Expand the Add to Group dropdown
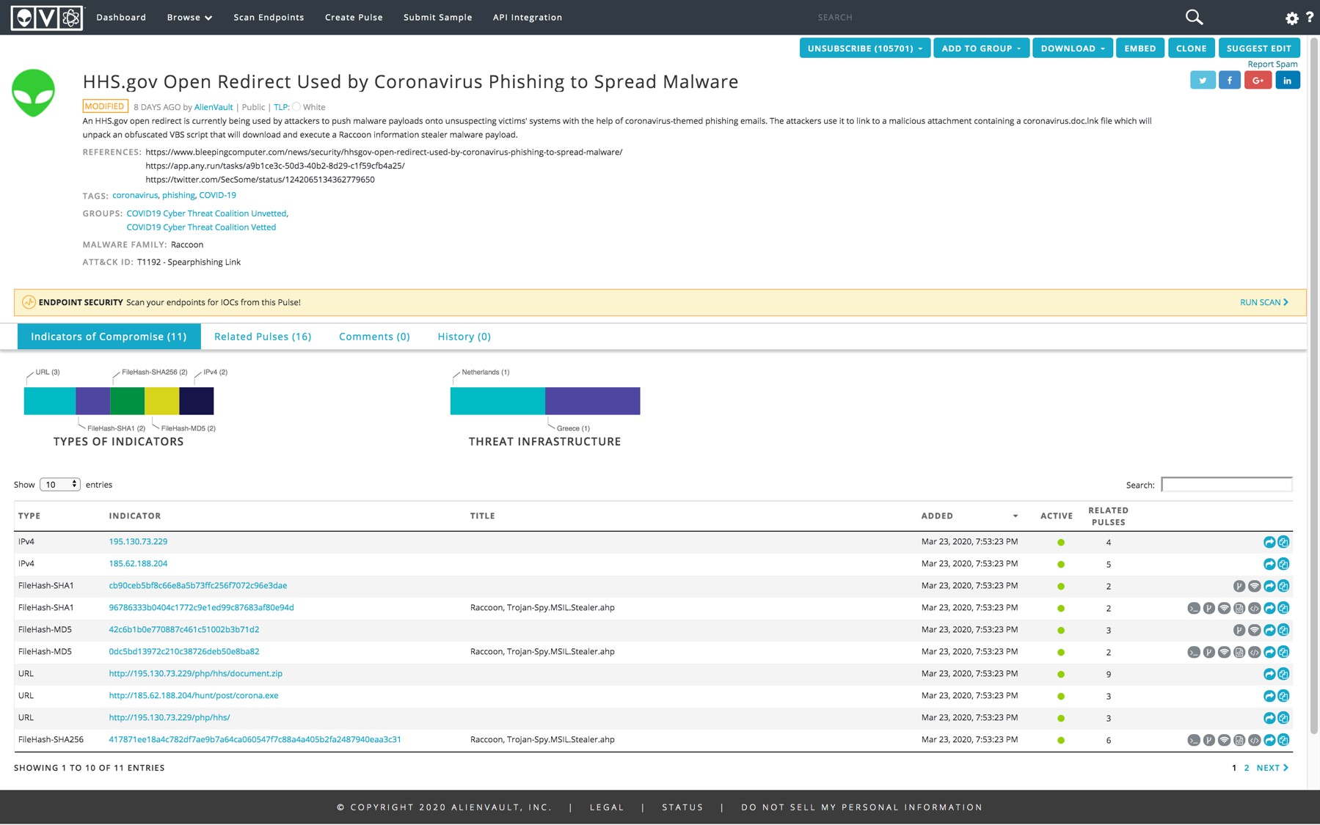Image resolution: width=1320 pixels, height=825 pixels. click(x=981, y=48)
